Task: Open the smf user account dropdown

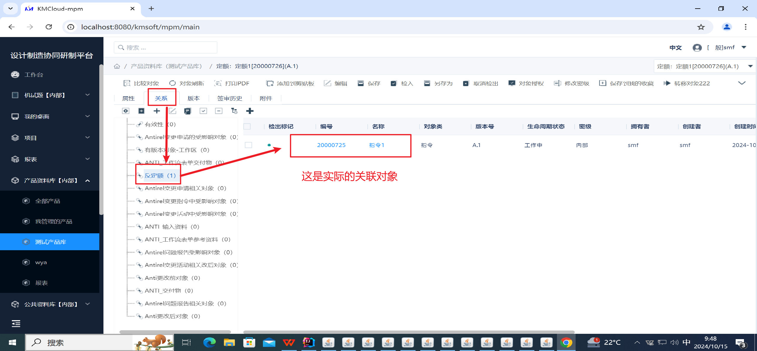Action: (720, 47)
